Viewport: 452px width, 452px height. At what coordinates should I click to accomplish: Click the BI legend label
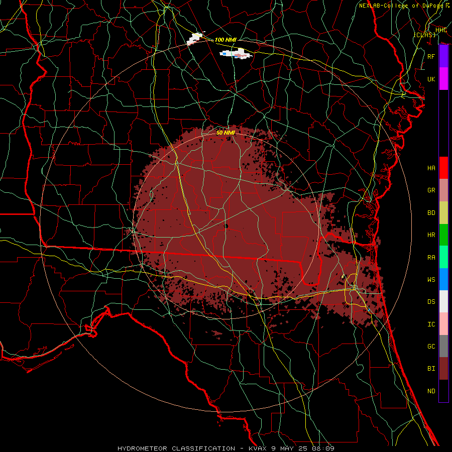point(431,369)
